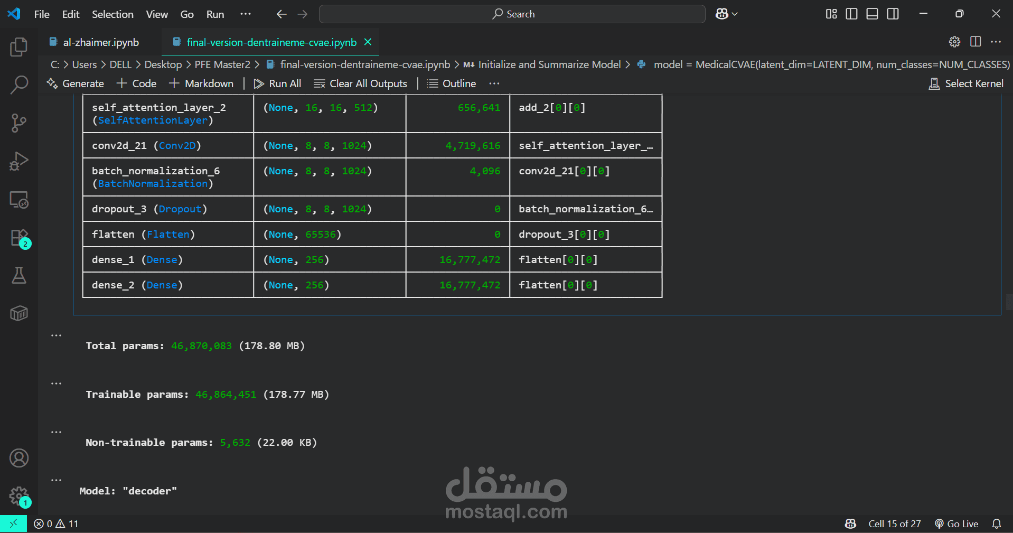Open the Extensions view with badge

(x=20, y=238)
